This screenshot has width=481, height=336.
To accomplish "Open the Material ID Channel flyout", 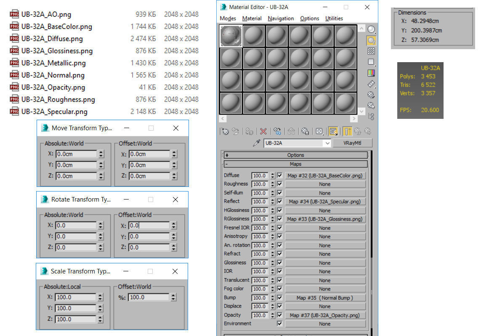I will click(319, 131).
